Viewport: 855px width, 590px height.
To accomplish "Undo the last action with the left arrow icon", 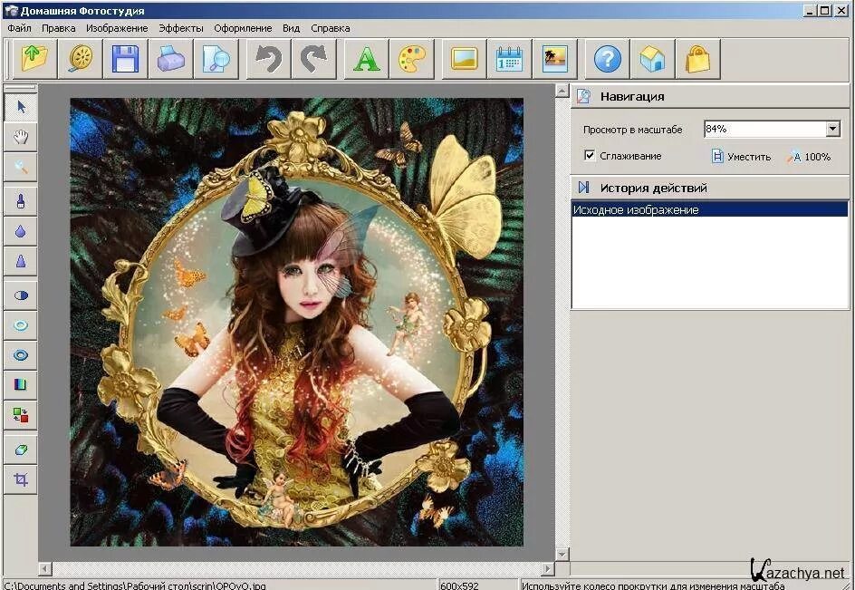I will [x=269, y=58].
